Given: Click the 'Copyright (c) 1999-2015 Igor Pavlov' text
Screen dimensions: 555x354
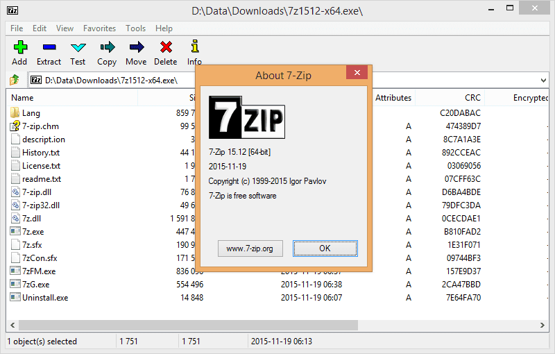Looking at the screenshot, I should tap(267, 181).
